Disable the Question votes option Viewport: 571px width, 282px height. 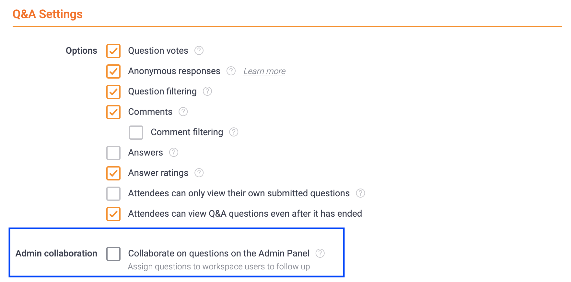(x=113, y=51)
